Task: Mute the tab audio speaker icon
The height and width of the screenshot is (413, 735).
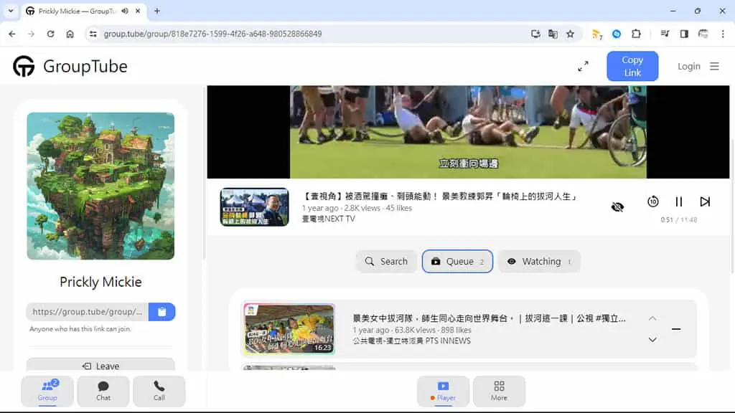Action: tap(125, 11)
